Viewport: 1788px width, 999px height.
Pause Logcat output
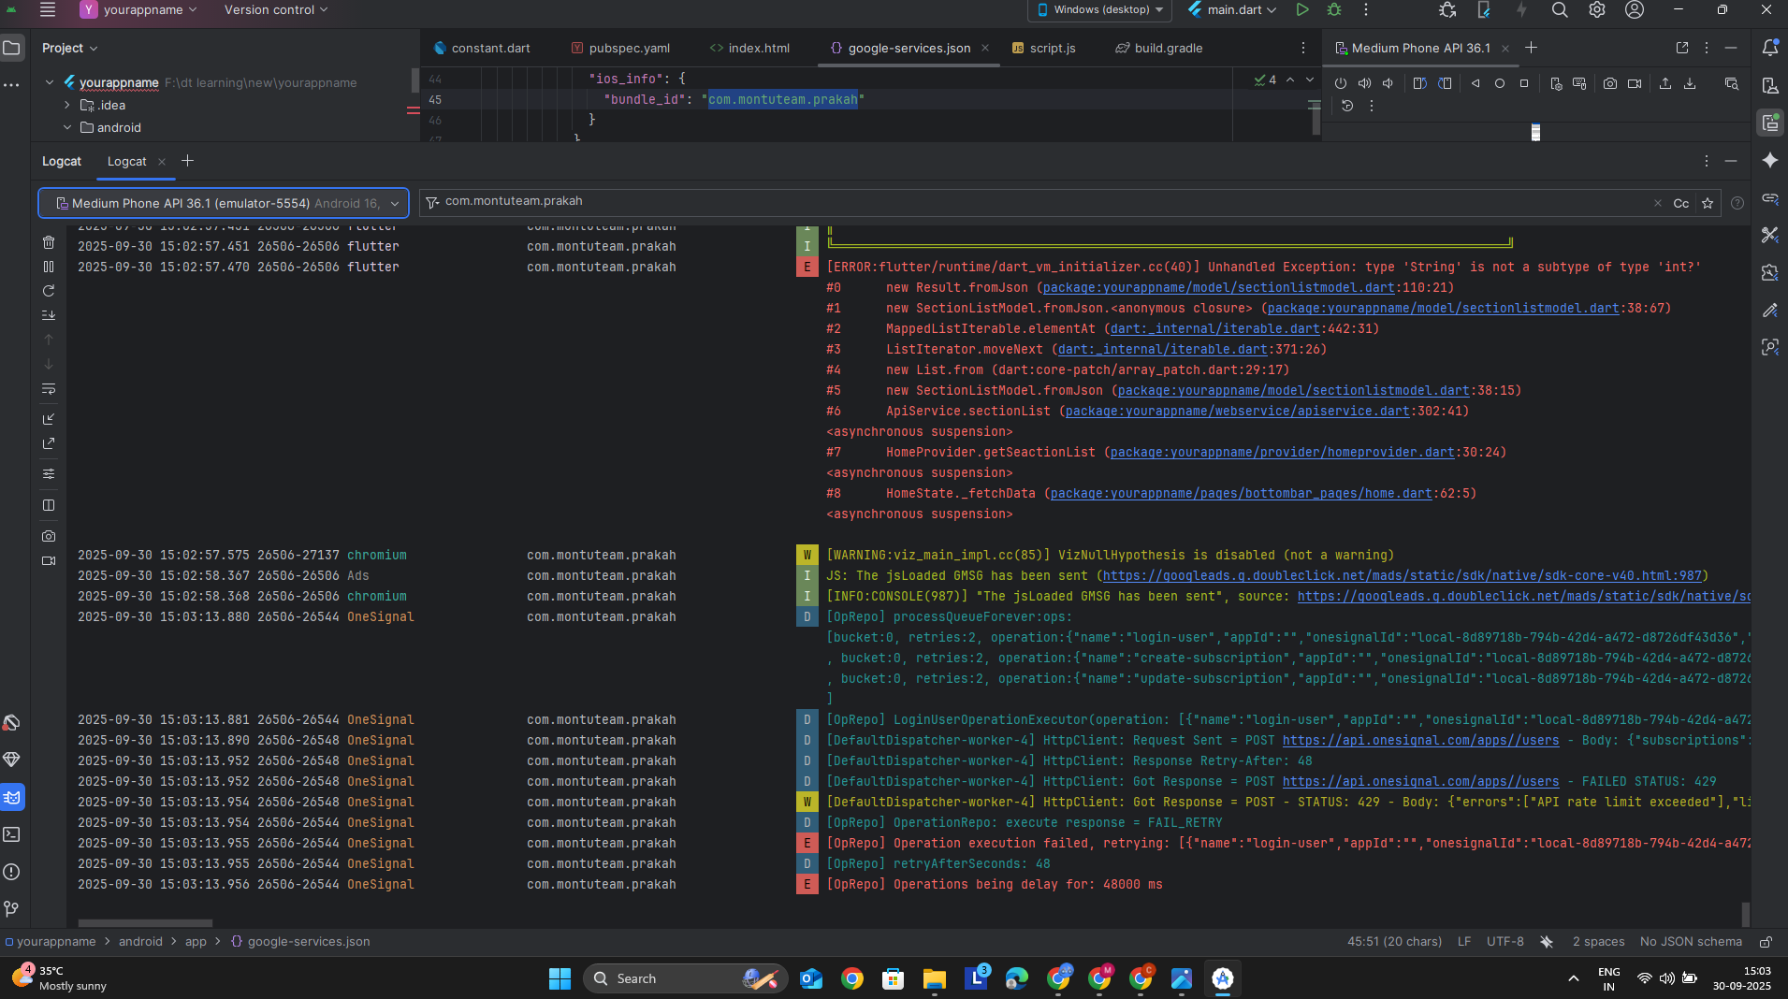point(49,267)
